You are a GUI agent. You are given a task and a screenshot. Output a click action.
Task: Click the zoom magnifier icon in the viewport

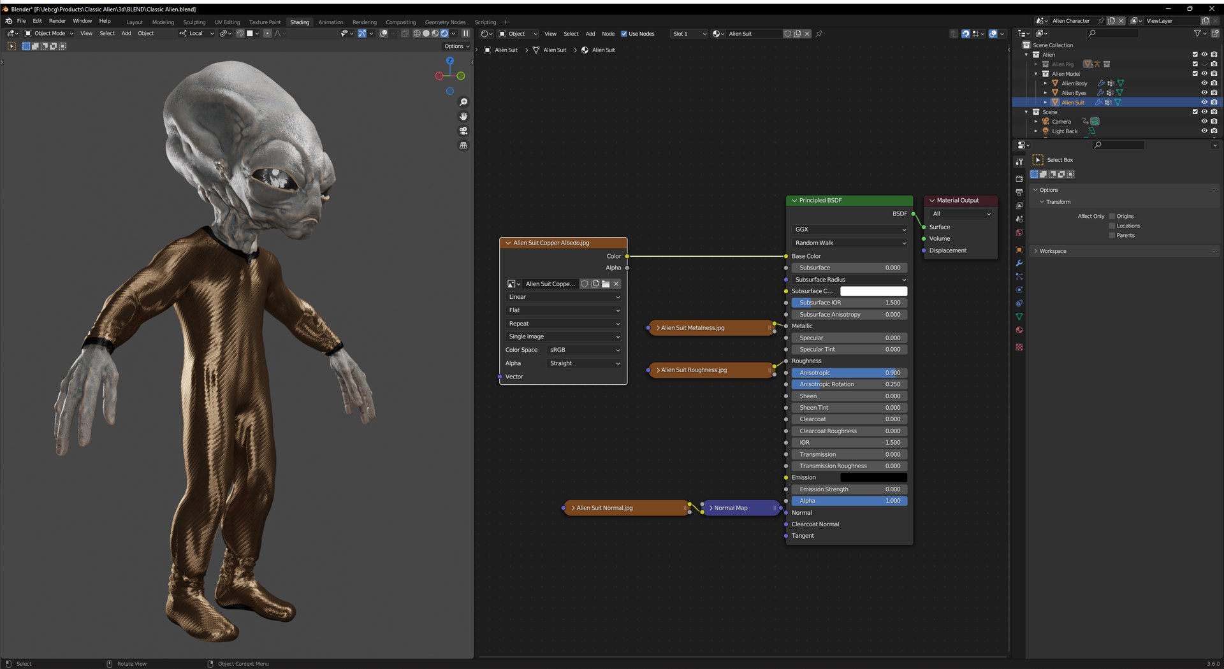463,102
